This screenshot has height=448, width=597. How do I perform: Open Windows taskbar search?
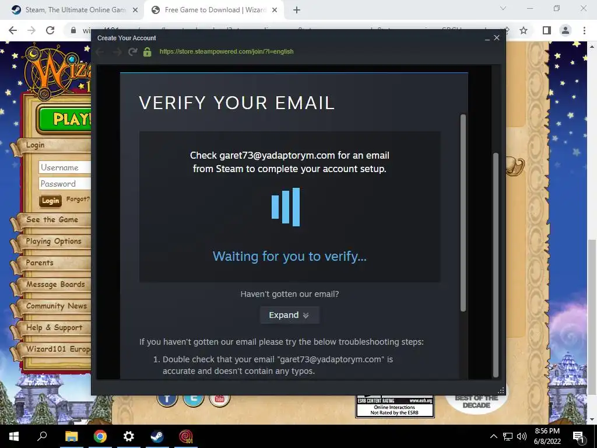[42, 436]
